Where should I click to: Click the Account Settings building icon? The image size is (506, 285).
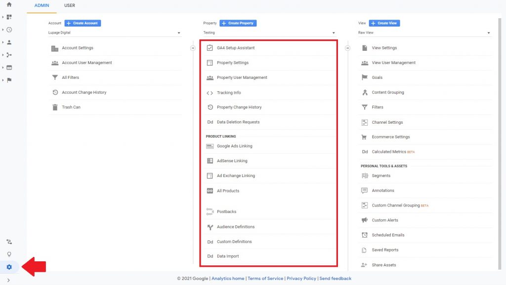pos(55,48)
